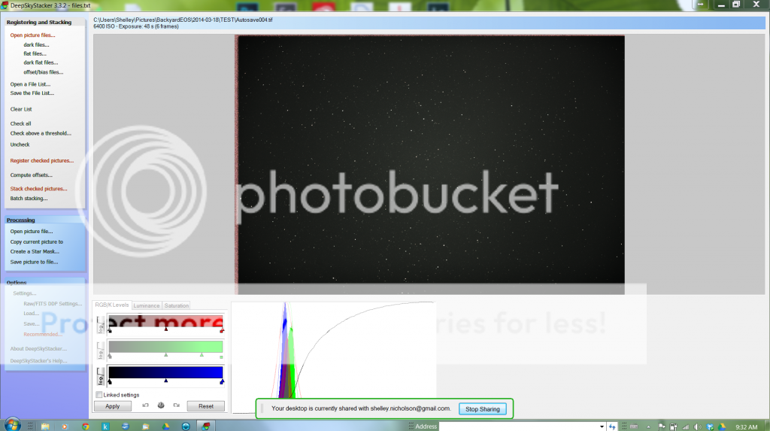Viewport: 770px width, 431px height.
Task: Enable the Linked settings checkbox
Action: (99, 395)
